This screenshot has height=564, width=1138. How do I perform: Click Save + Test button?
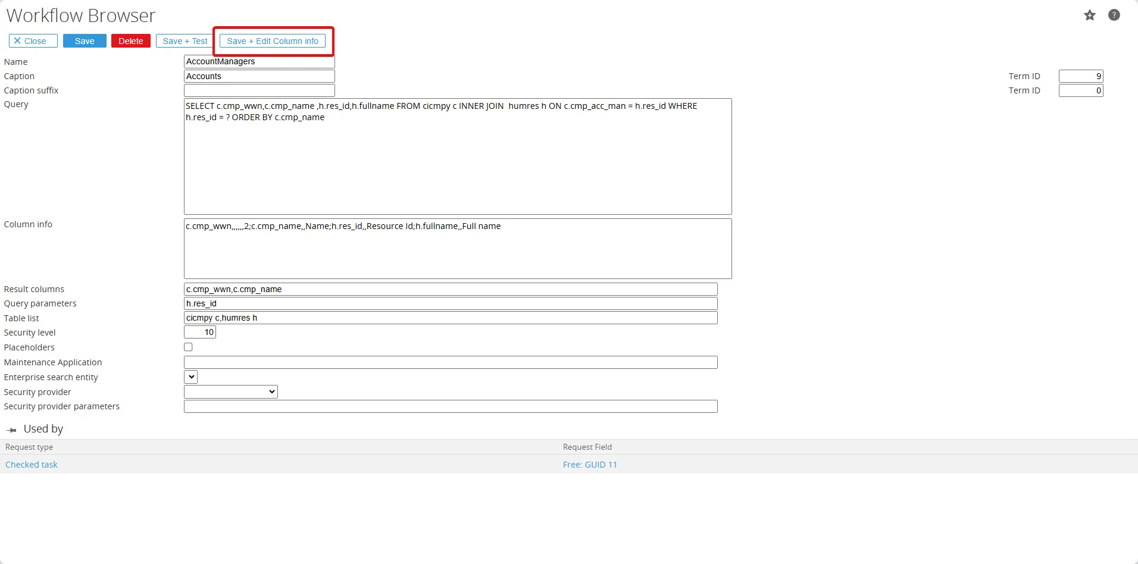[x=185, y=41]
